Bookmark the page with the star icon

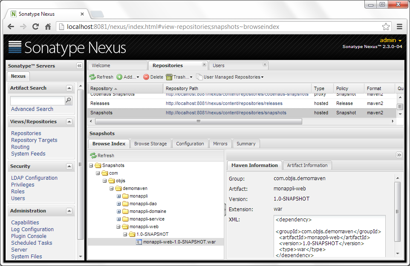point(386,27)
